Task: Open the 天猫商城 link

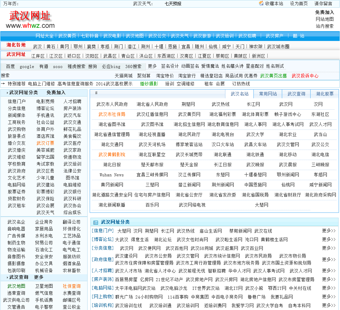Action: [124, 76]
